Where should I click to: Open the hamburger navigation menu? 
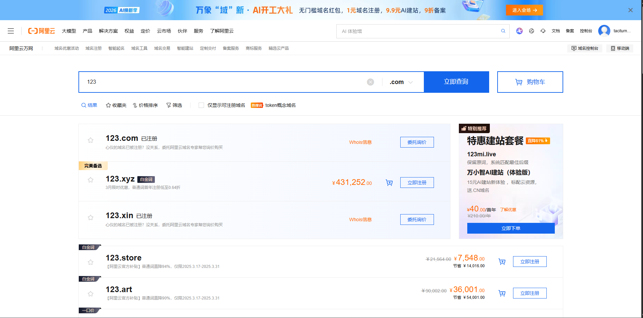point(11,31)
